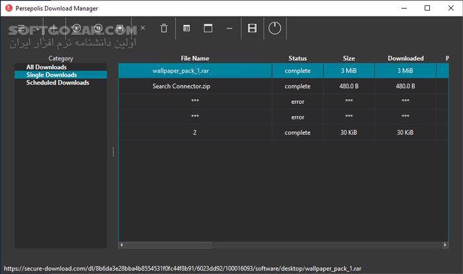This screenshot has height=274, width=463.
Task: Click the horizontal scrollbar's right arrow
Action: (x=445, y=245)
